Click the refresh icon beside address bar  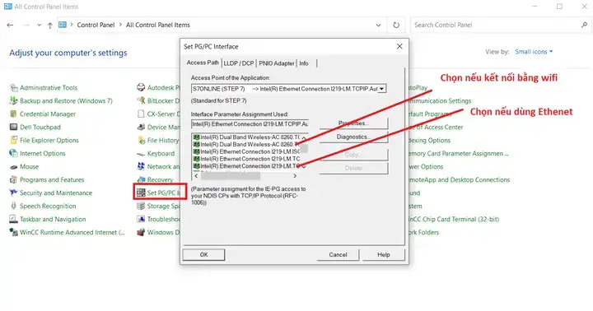click(396, 25)
